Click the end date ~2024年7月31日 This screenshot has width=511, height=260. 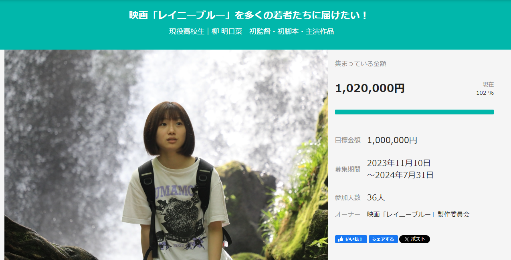[x=400, y=175]
